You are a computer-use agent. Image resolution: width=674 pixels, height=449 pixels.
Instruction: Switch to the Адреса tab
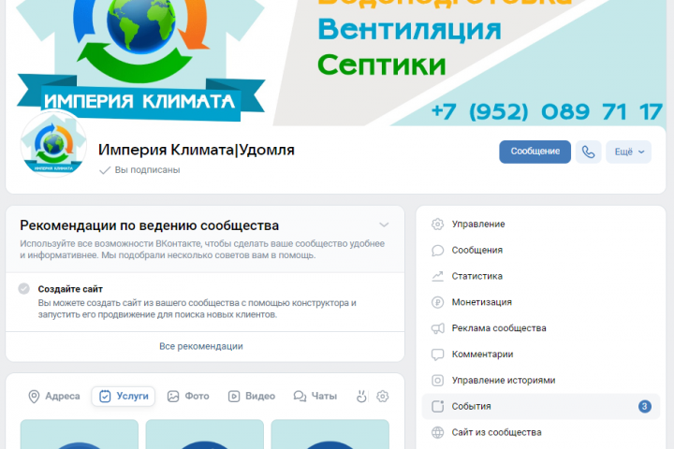click(54, 397)
